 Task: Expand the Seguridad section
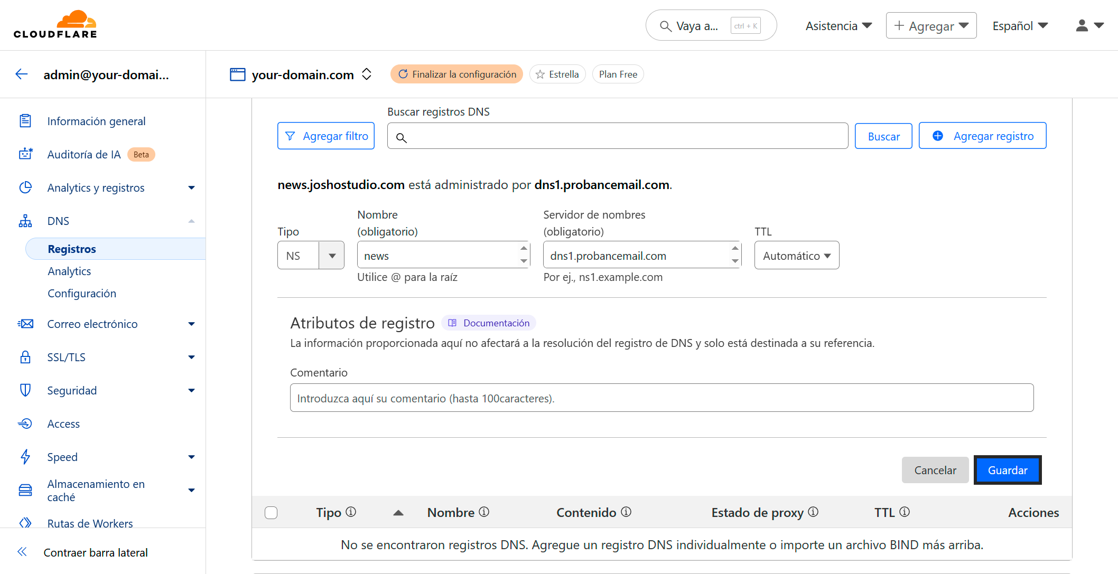pos(191,390)
